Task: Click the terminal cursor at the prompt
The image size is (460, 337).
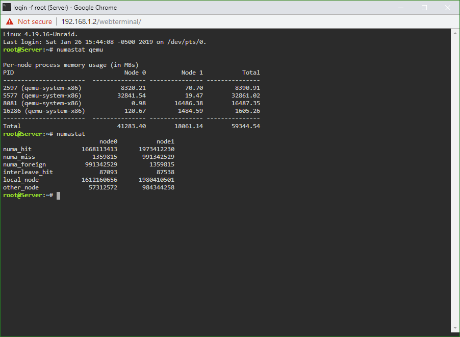Action: click(58, 196)
